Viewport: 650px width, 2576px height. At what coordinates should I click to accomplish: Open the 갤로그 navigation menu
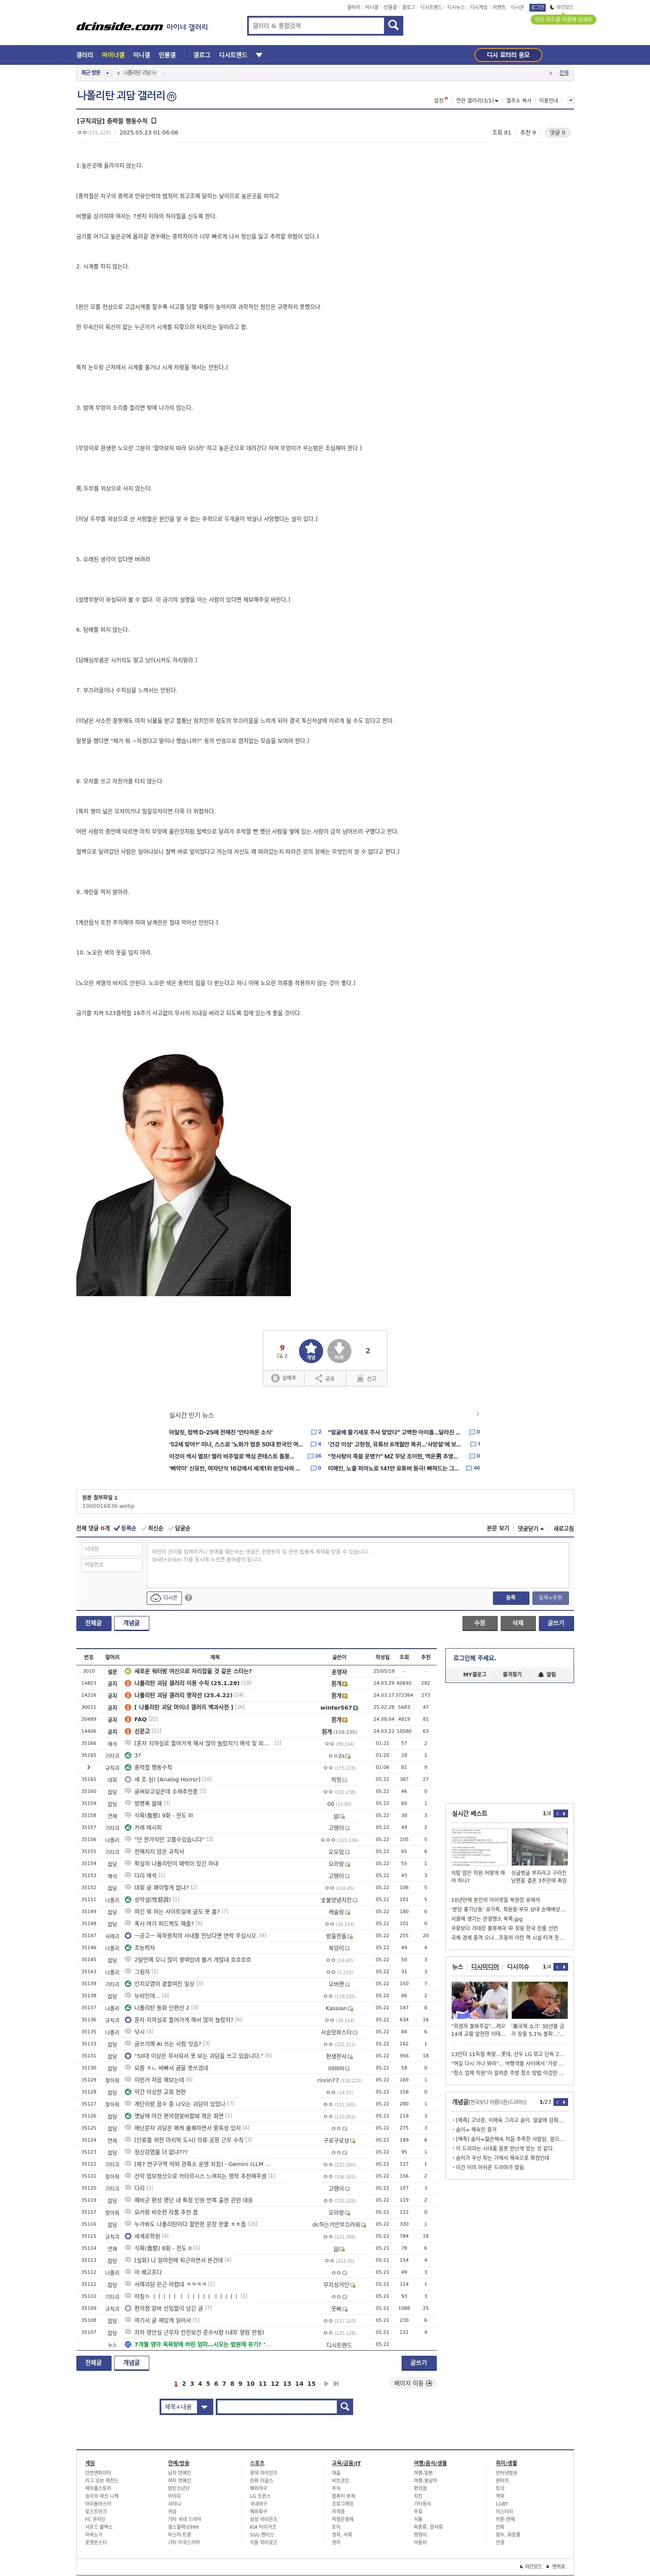[202, 55]
